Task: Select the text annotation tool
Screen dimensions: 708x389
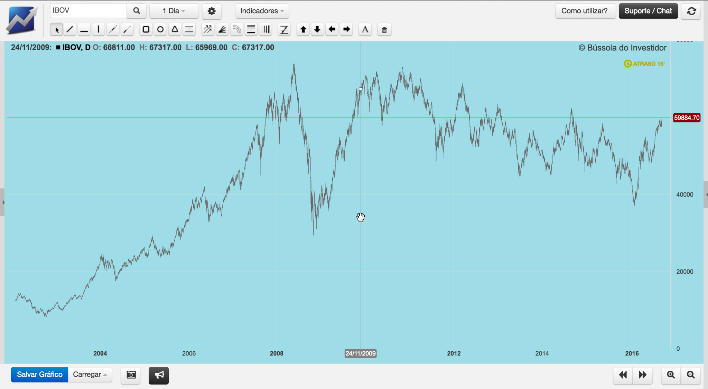Action: point(365,30)
